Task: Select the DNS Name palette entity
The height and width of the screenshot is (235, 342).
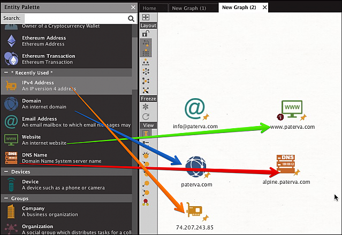Action: coord(66,158)
